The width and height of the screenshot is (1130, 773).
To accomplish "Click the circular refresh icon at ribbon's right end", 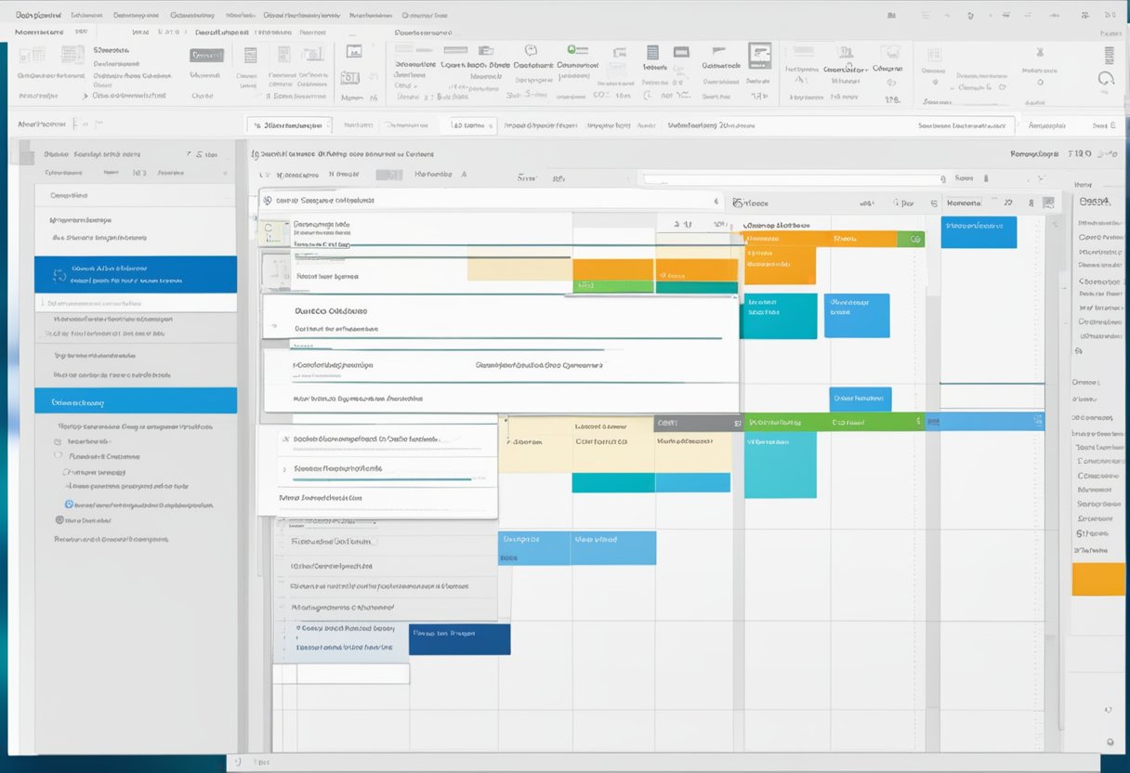I will (1106, 80).
